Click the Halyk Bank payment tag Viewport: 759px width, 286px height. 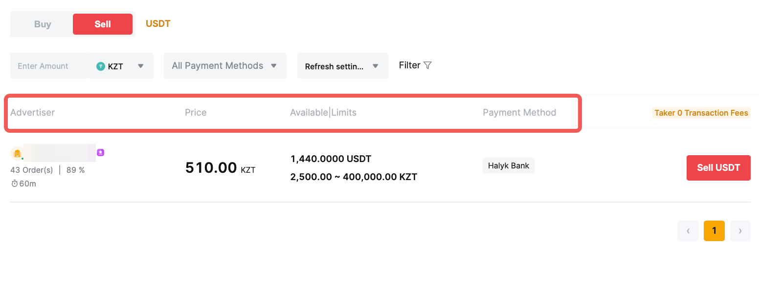point(509,165)
